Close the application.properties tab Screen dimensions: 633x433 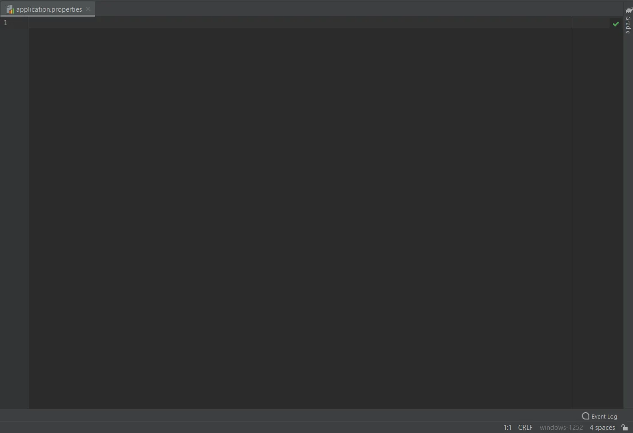click(x=88, y=9)
